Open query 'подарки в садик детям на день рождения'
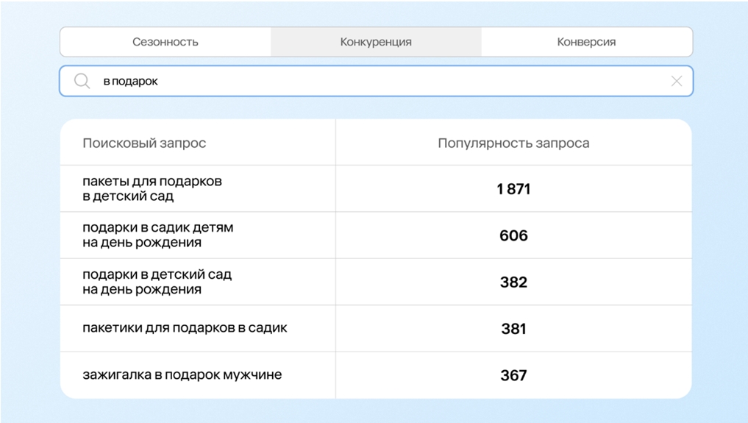The height and width of the screenshot is (423, 748). pos(157,235)
